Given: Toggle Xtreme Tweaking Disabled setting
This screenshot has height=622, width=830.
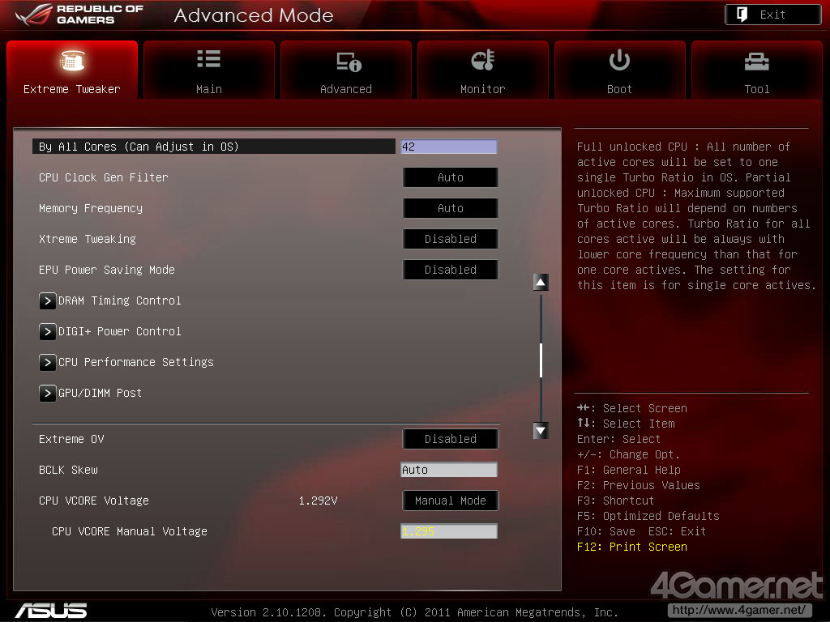Looking at the screenshot, I should tap(450, 239).
